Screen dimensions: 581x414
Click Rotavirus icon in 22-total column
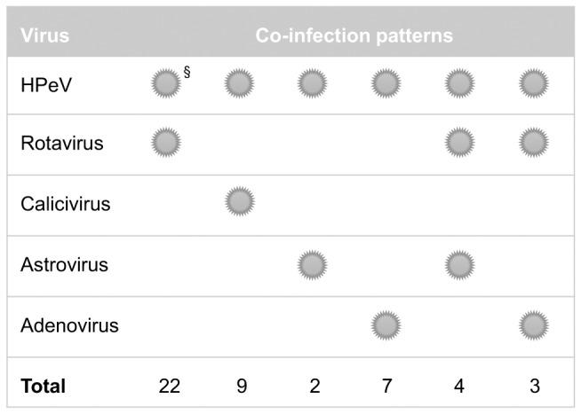(166, 143)
